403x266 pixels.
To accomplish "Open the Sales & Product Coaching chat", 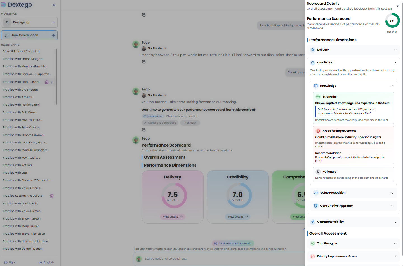I will [x=21, y=51].
